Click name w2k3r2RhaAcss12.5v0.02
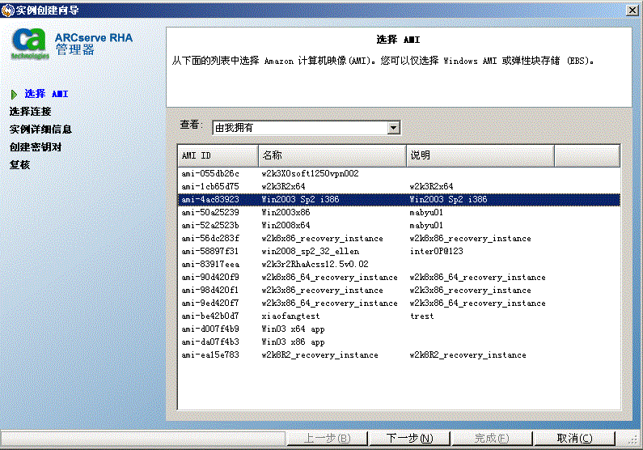 coord(315,265)
